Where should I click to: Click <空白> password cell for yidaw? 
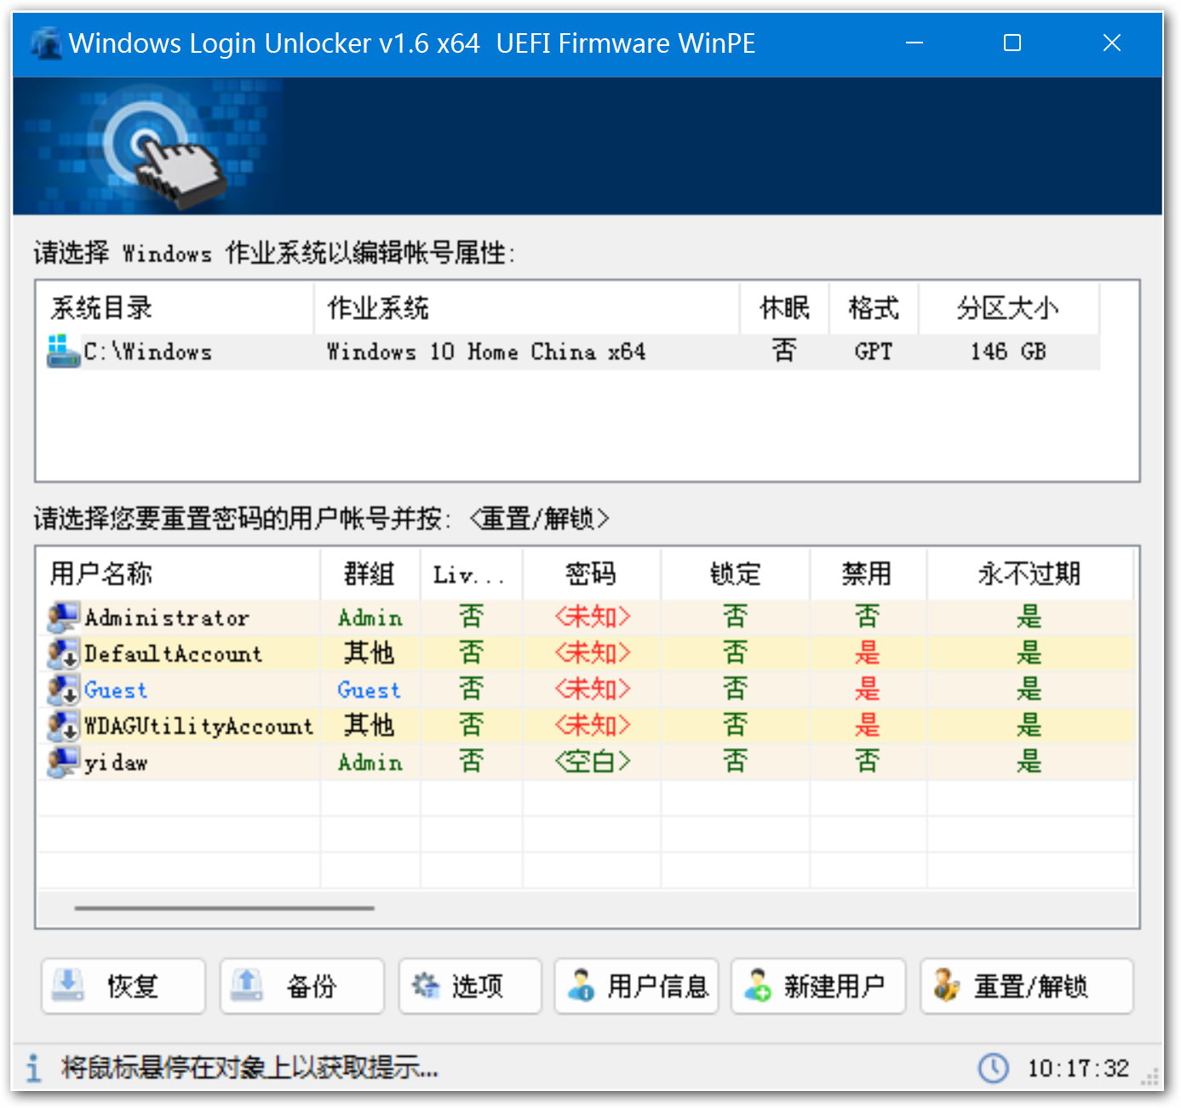(593, 762)
